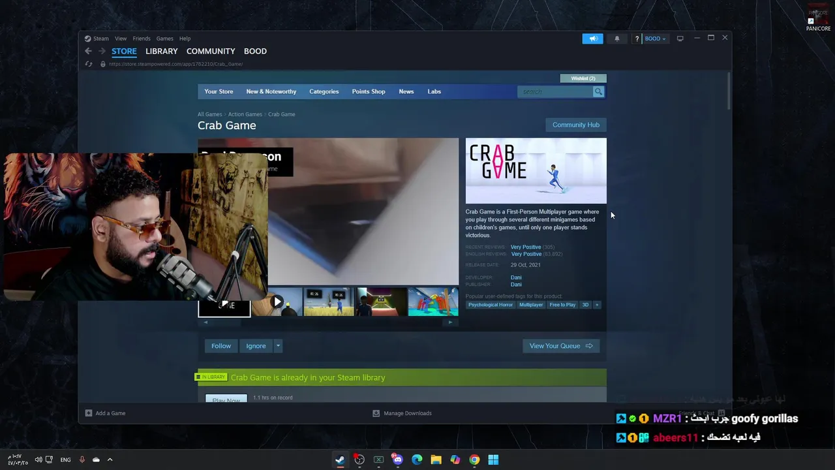Image resolution: width=835 pixels, height=470 pixels.
Task: Add a tag with plus button
Action: click(x=596, y=305)
